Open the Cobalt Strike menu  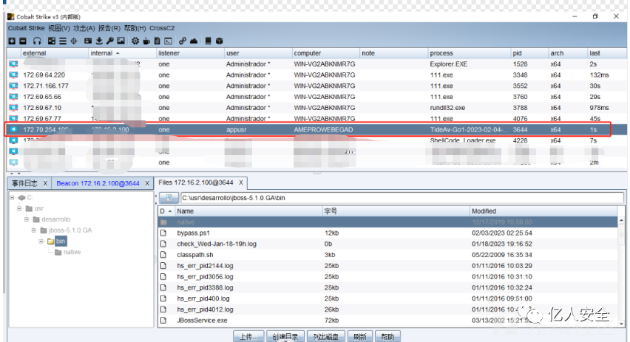(x=26, y=28)
